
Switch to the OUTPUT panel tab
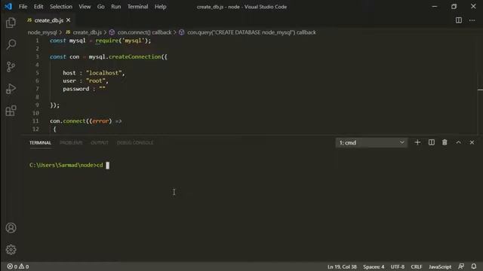100,142
